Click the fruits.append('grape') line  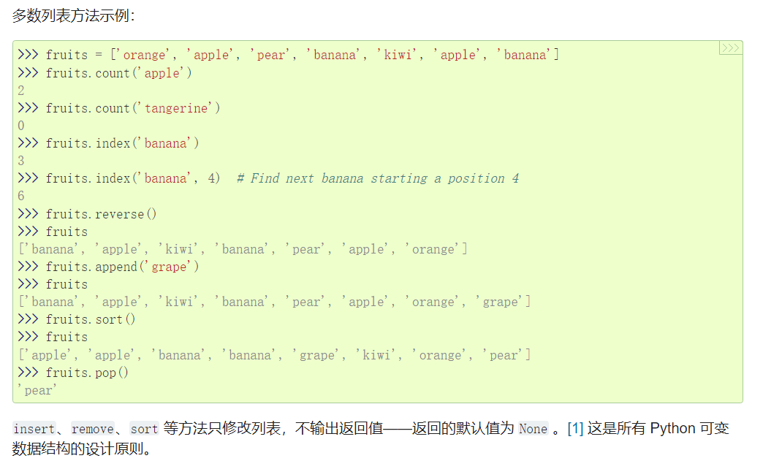point(122,267)
